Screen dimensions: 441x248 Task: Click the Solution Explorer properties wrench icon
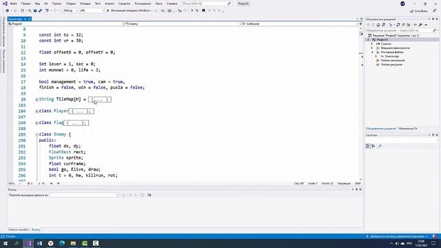[x=420, y=25]
